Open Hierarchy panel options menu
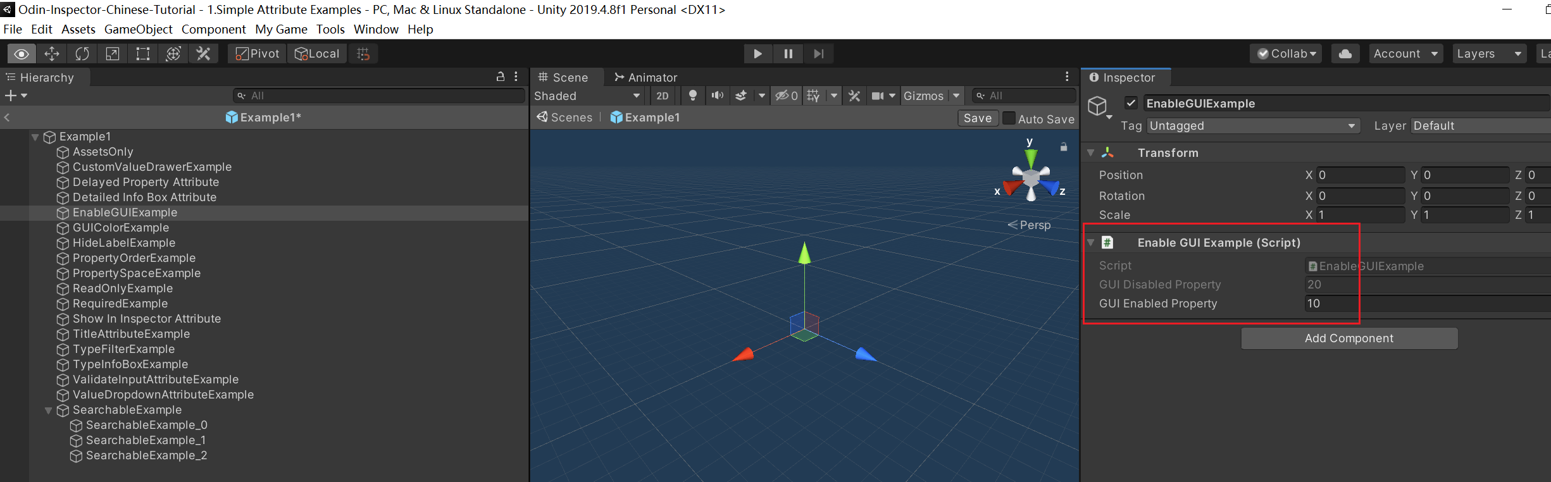 (516, 77)
